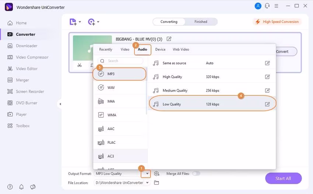Screen dimensions: 313x194
Task: Edit the Medium Quality preset
Action: tap(267, 91)
